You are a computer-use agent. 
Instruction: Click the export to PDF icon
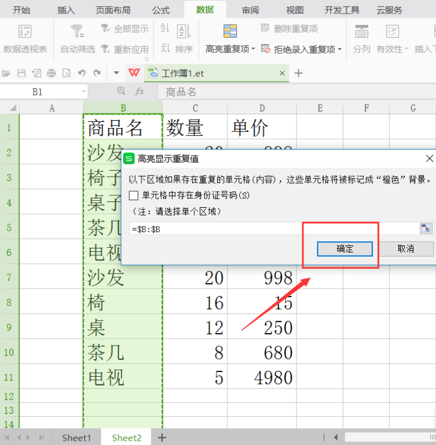click(x=37, y=73)
